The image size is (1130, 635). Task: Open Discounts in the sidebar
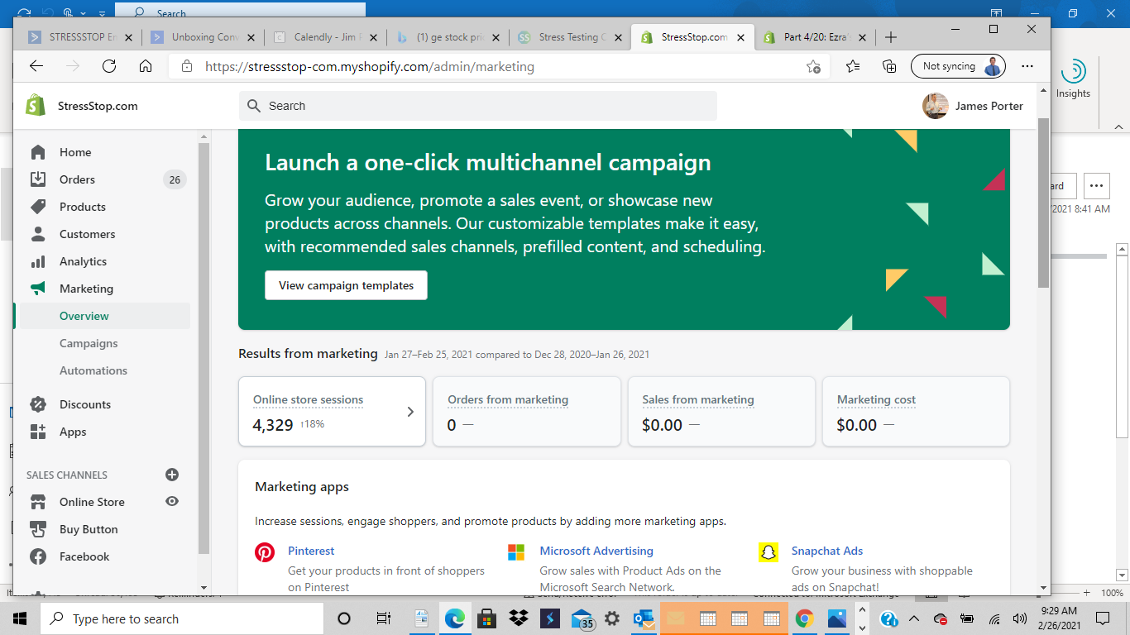[x=84, y=404]
